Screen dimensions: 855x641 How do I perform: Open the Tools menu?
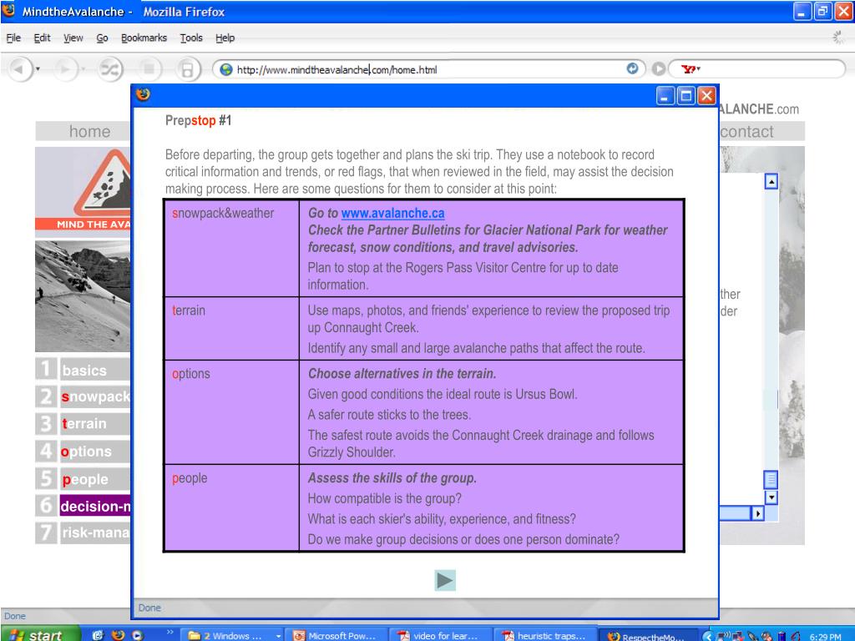click(x=191, y=38)
